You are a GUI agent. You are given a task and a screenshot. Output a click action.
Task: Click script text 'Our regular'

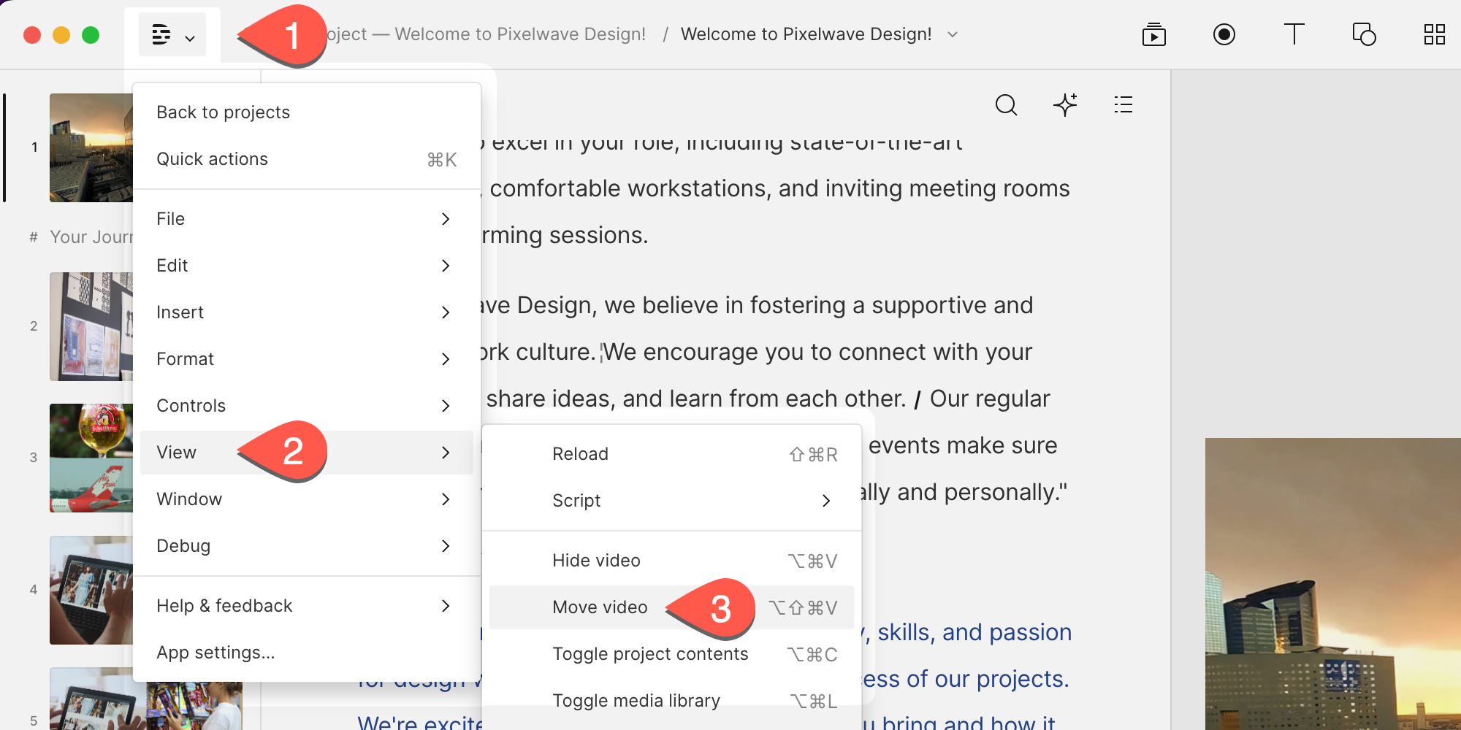click(990, 399)
